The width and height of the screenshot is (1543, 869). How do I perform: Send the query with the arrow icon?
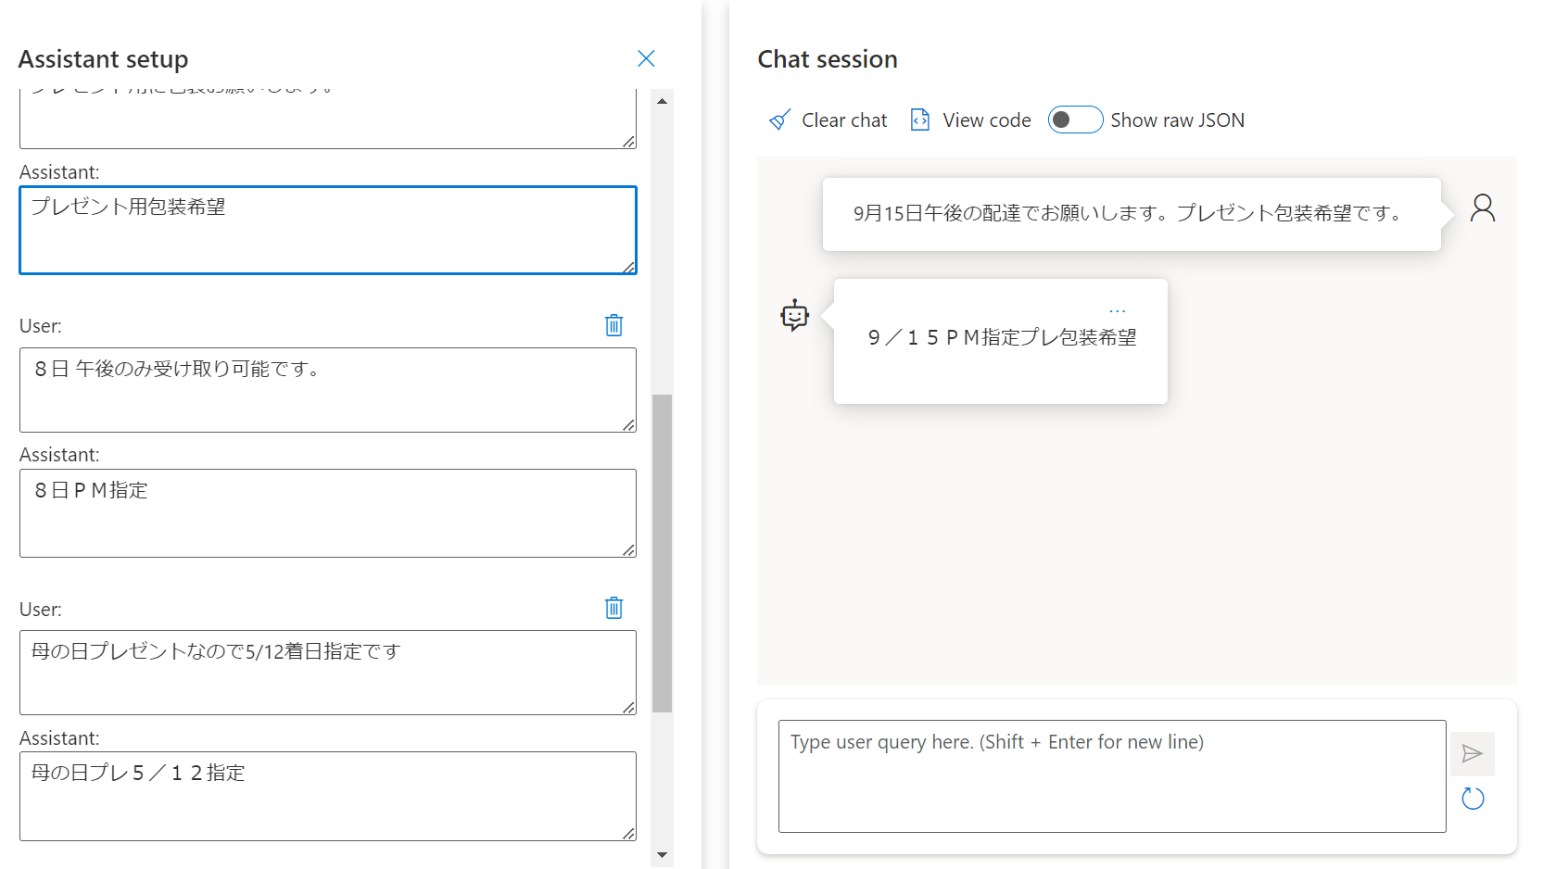(1473, 753)
